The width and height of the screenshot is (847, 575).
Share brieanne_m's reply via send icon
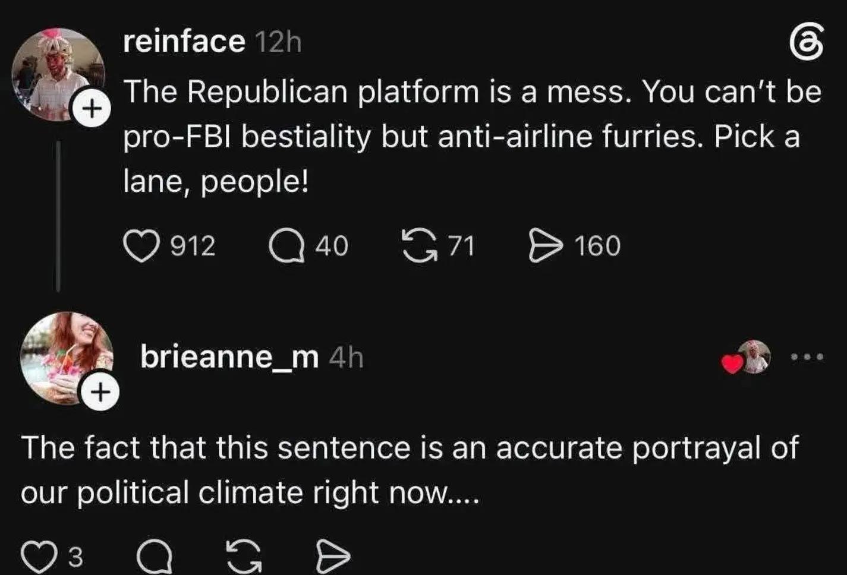[x=333, y=557]
